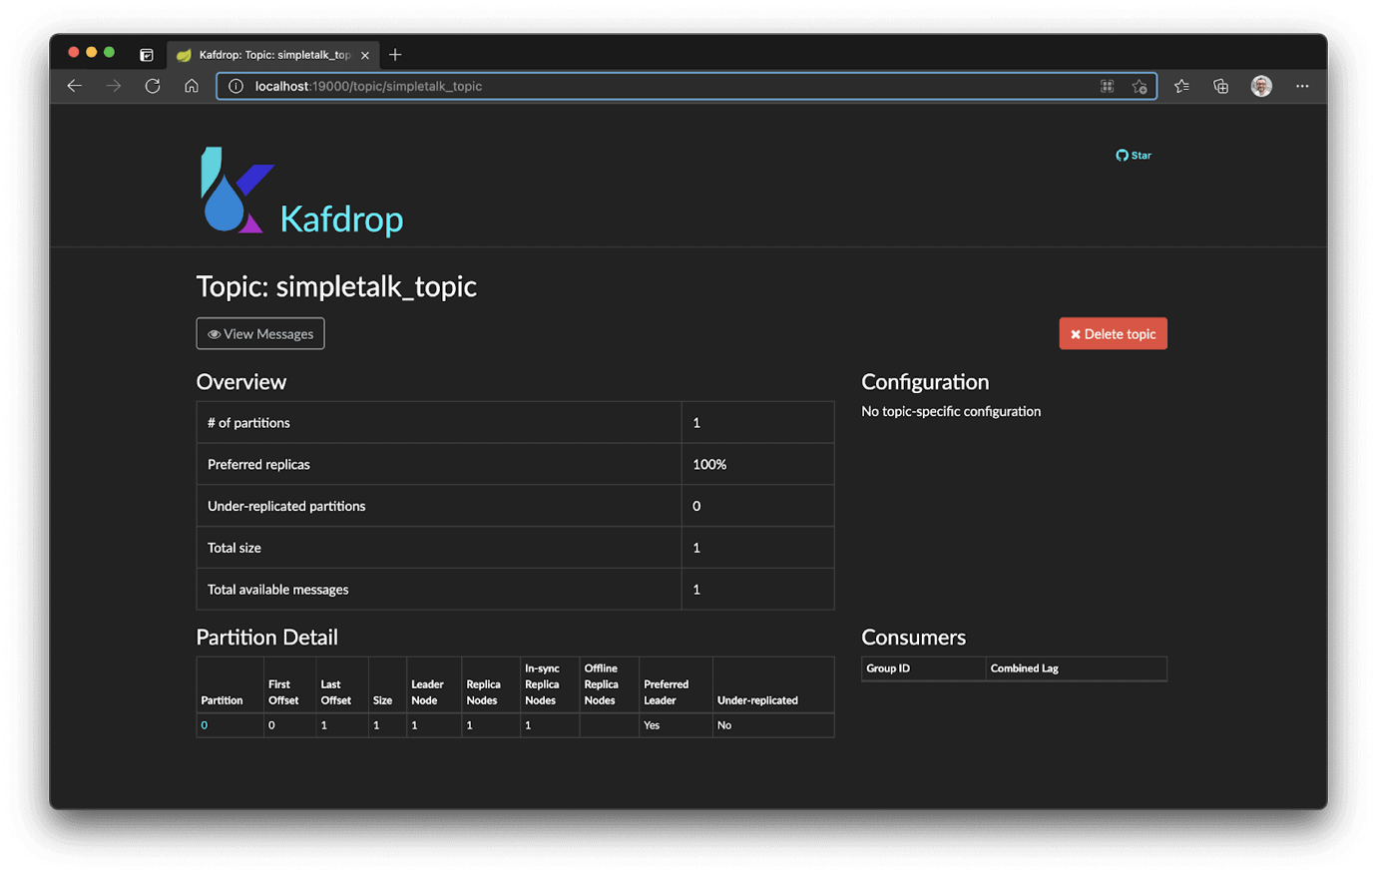The image size is (1377, 875).
Task: Click the GitHub Star link
Action: coord(1134,156)
